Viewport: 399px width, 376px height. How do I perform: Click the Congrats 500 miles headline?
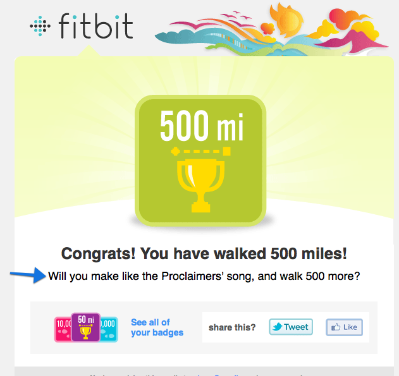pyautogui.click(x=204, y=253)
